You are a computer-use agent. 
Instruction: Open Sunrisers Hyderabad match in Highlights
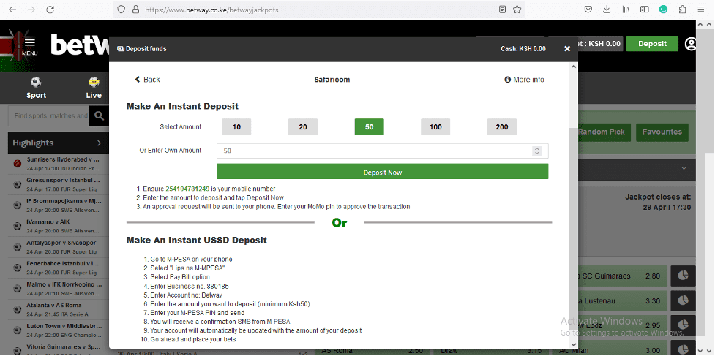tap(59, 164)
